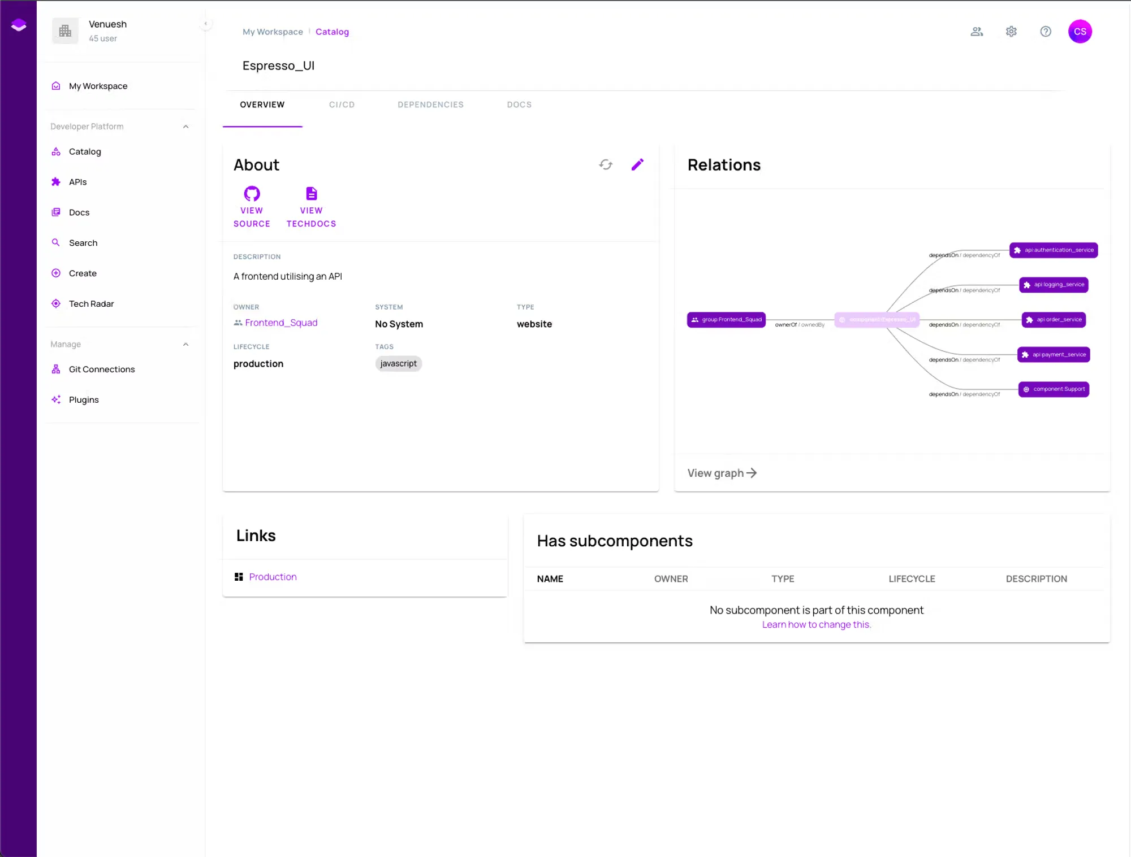Image resolution: width=1131 pixels, height=857 pixels.
Task: Sort subcomponents by Owner column
Action: click(671, 579)
